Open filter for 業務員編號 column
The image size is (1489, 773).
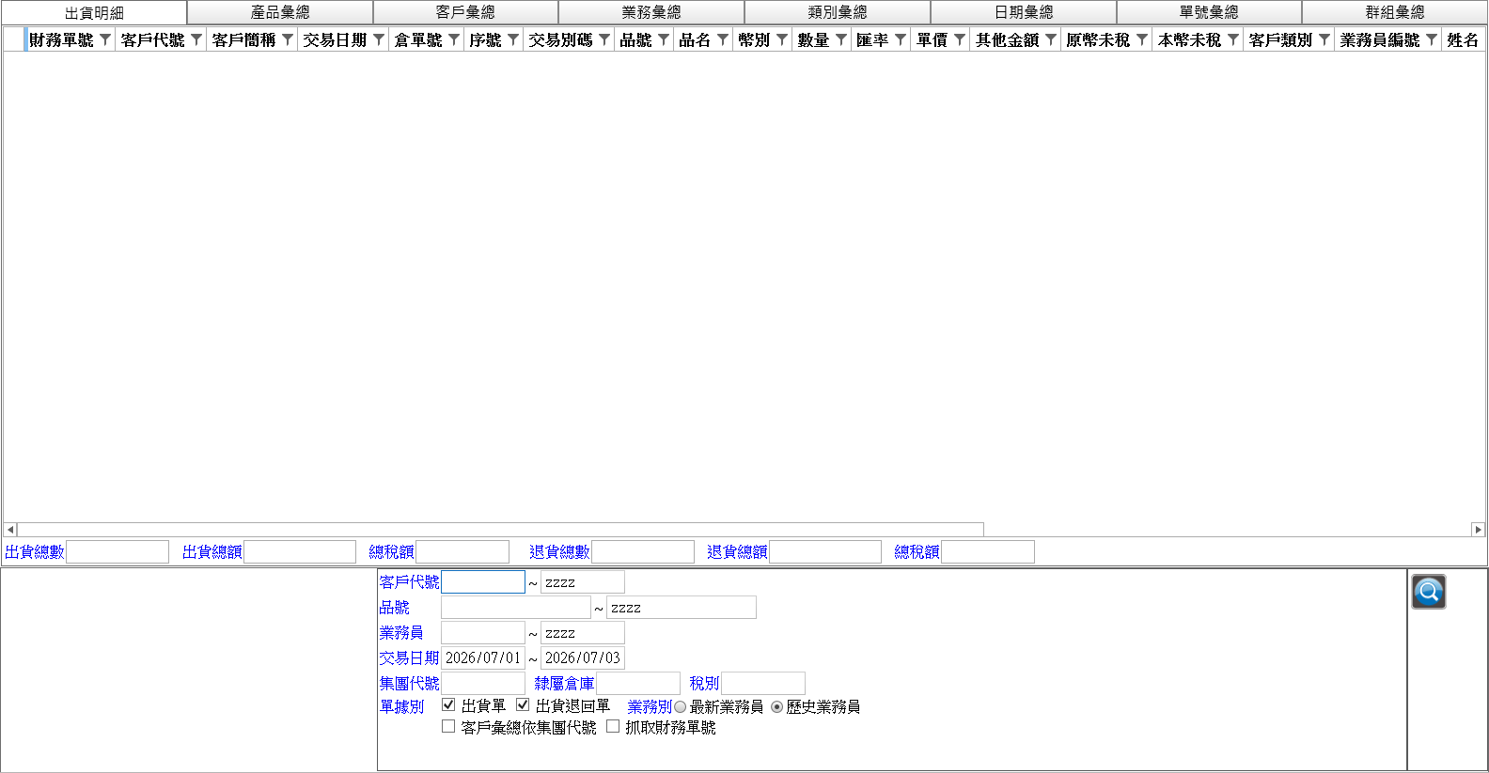[x=1432, y=39]
